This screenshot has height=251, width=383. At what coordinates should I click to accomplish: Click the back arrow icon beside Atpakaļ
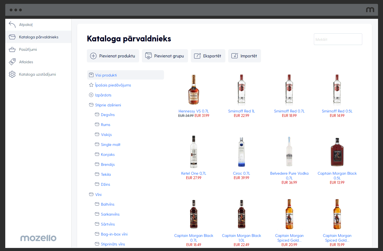tap(12, 25)
